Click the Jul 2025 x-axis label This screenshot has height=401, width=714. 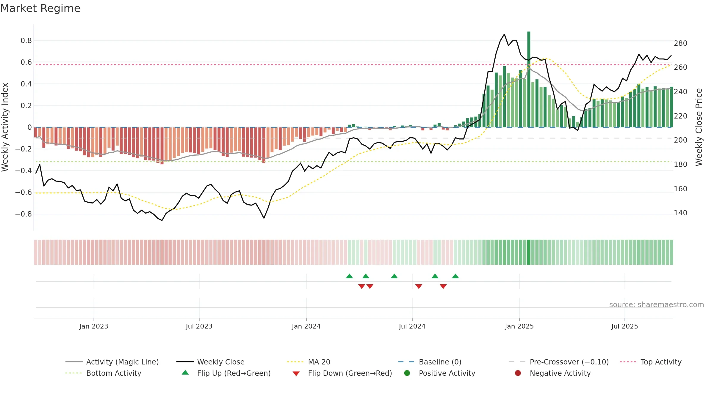625,326
